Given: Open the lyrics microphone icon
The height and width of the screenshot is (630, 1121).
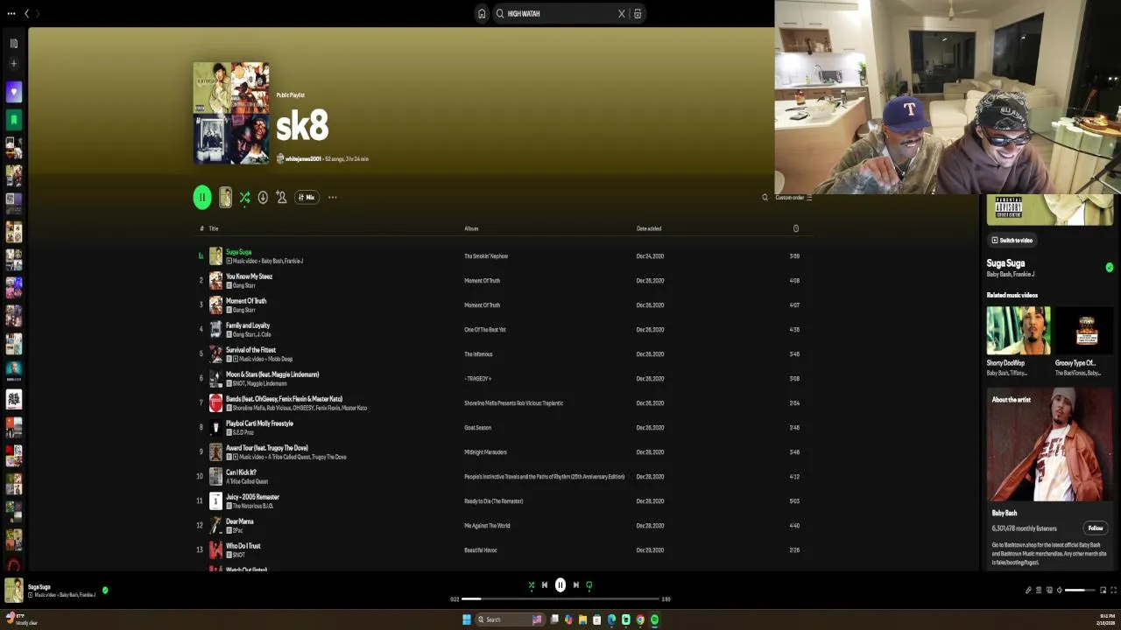Looking at the screenshot, I should pos(1028,591).
